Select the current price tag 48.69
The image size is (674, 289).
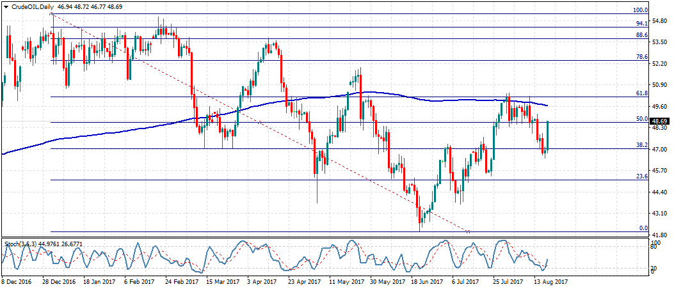[x=659, y=121]
